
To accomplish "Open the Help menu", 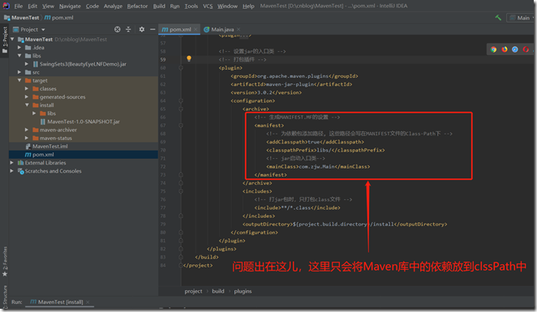I will pyautogui.click(x=248, y=6).
